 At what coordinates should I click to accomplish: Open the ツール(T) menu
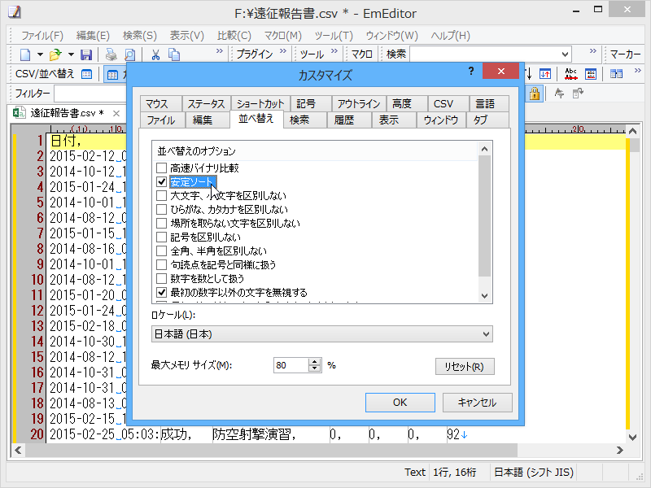point(334,36)
